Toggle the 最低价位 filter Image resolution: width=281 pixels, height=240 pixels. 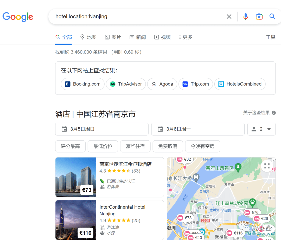(103, 146)
